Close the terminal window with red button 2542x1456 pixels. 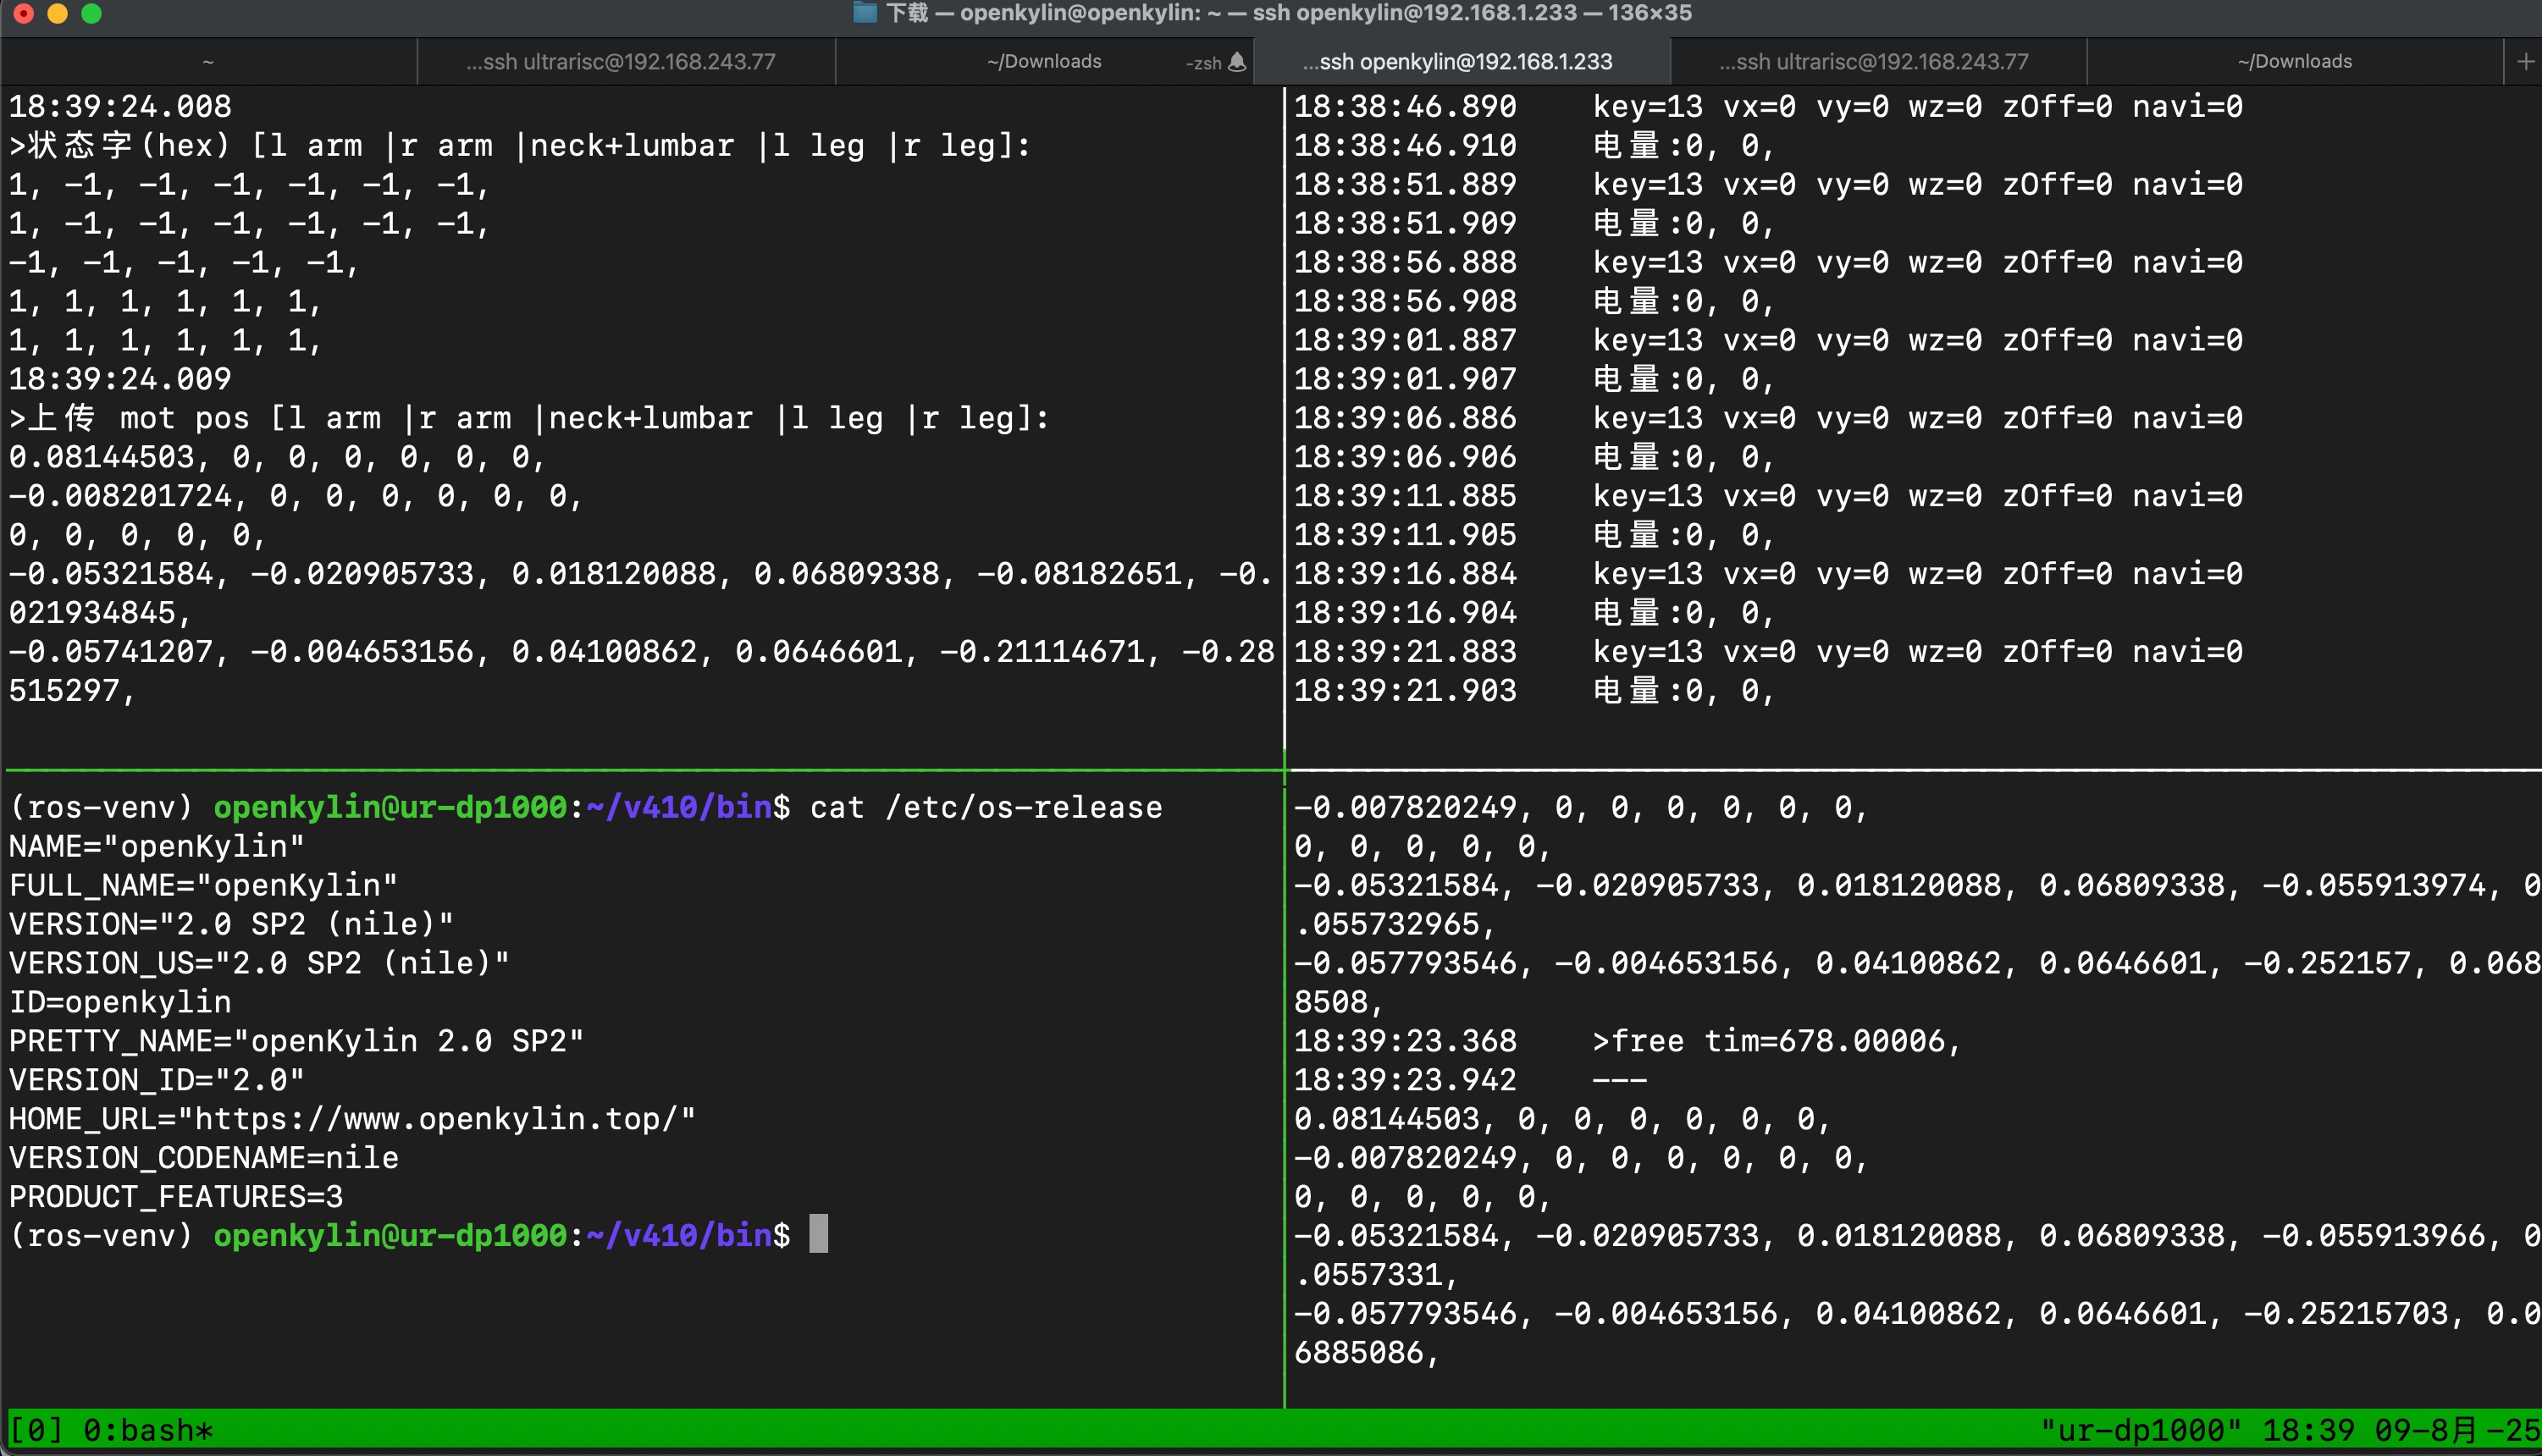(23, 13)
